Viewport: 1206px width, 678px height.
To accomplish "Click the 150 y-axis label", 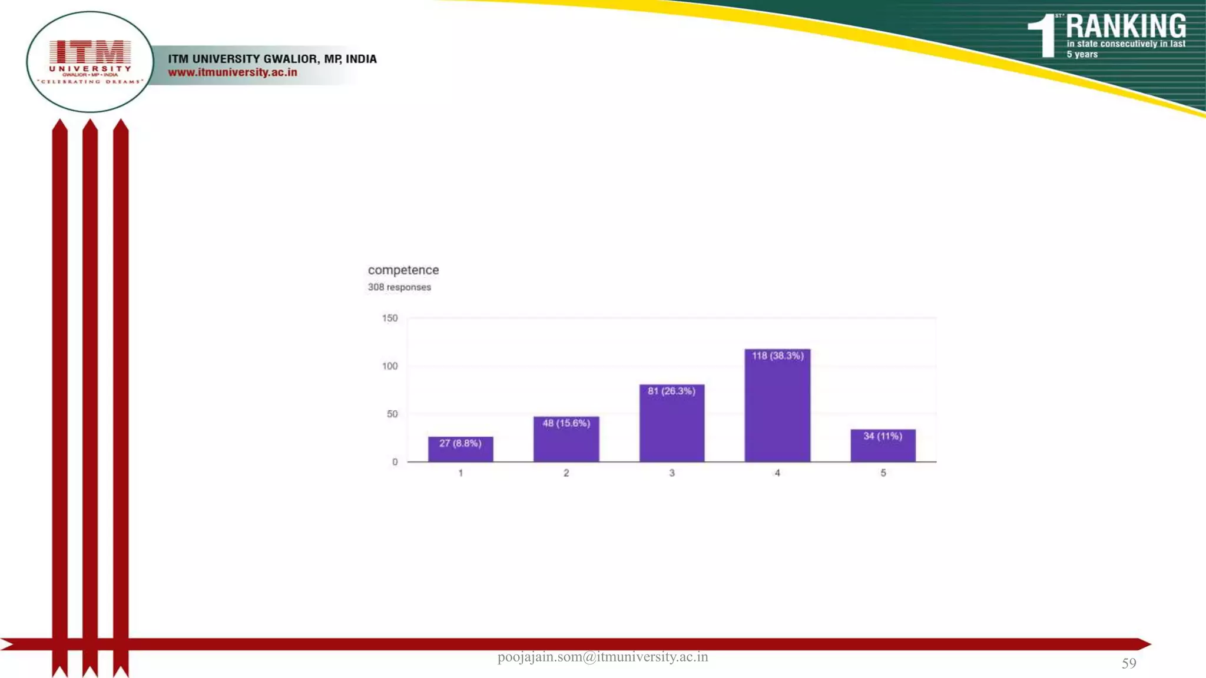I will click(x=390, y=318).
